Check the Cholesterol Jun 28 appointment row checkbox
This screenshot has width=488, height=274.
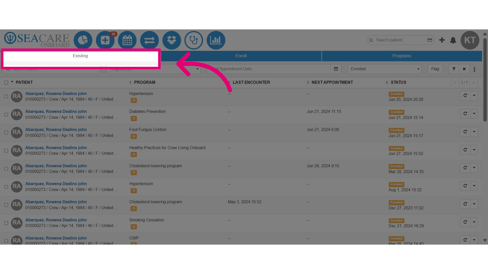(6, 169)
